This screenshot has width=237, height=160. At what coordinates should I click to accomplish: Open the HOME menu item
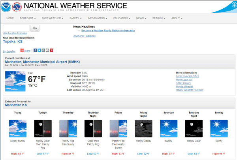pyautogui.click(x=10, y=18)
